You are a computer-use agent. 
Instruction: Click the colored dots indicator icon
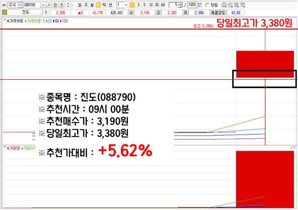tap(200, 5)
